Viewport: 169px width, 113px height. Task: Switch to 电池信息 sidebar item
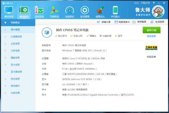(x=18, y=79)
